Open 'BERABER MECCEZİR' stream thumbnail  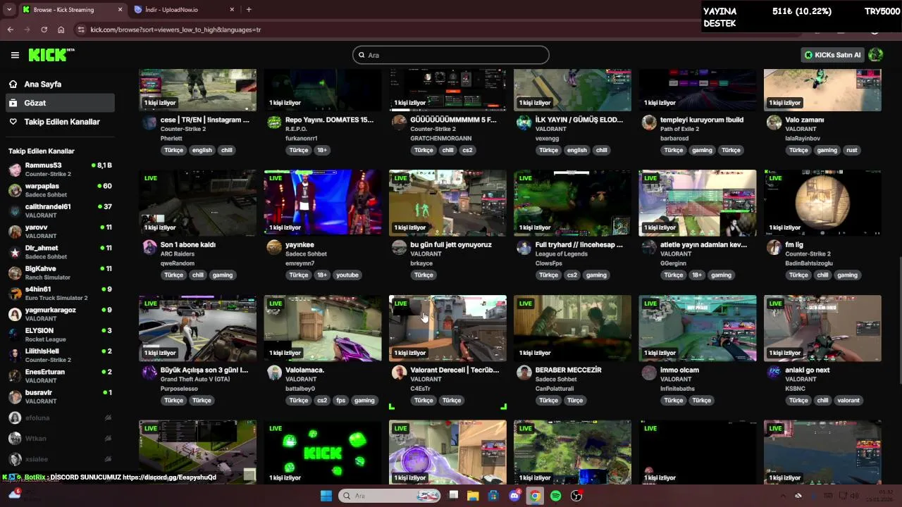572,328
